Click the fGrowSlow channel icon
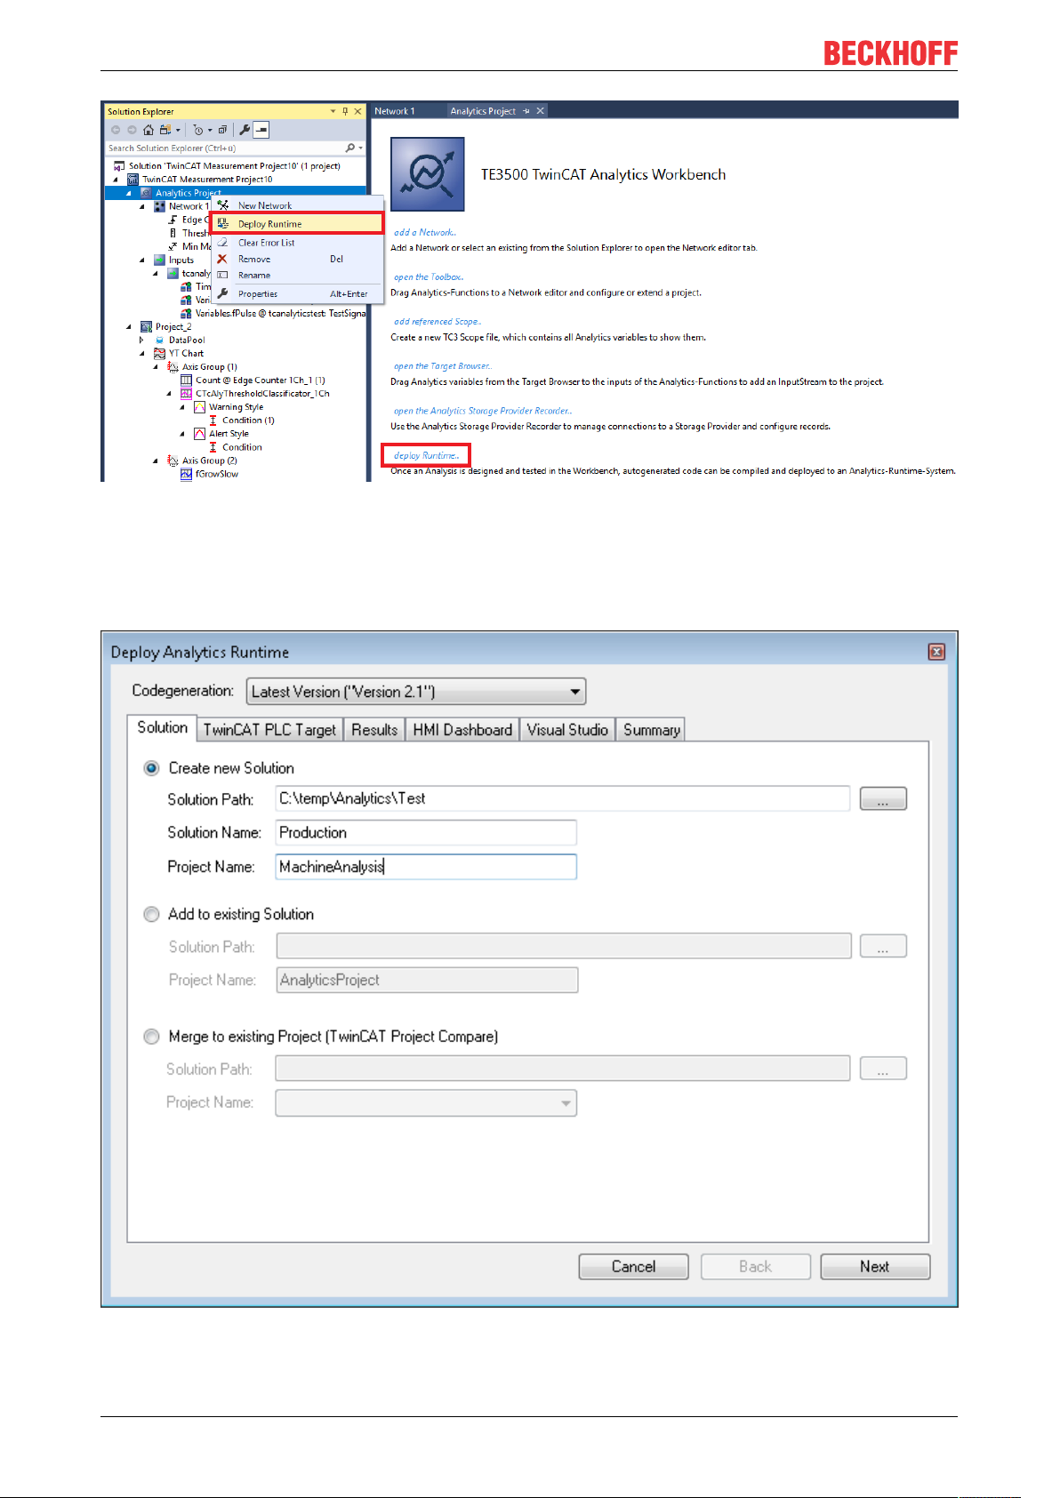The width and height of the screenshot is (1060, 1498). tap(187, 474)
